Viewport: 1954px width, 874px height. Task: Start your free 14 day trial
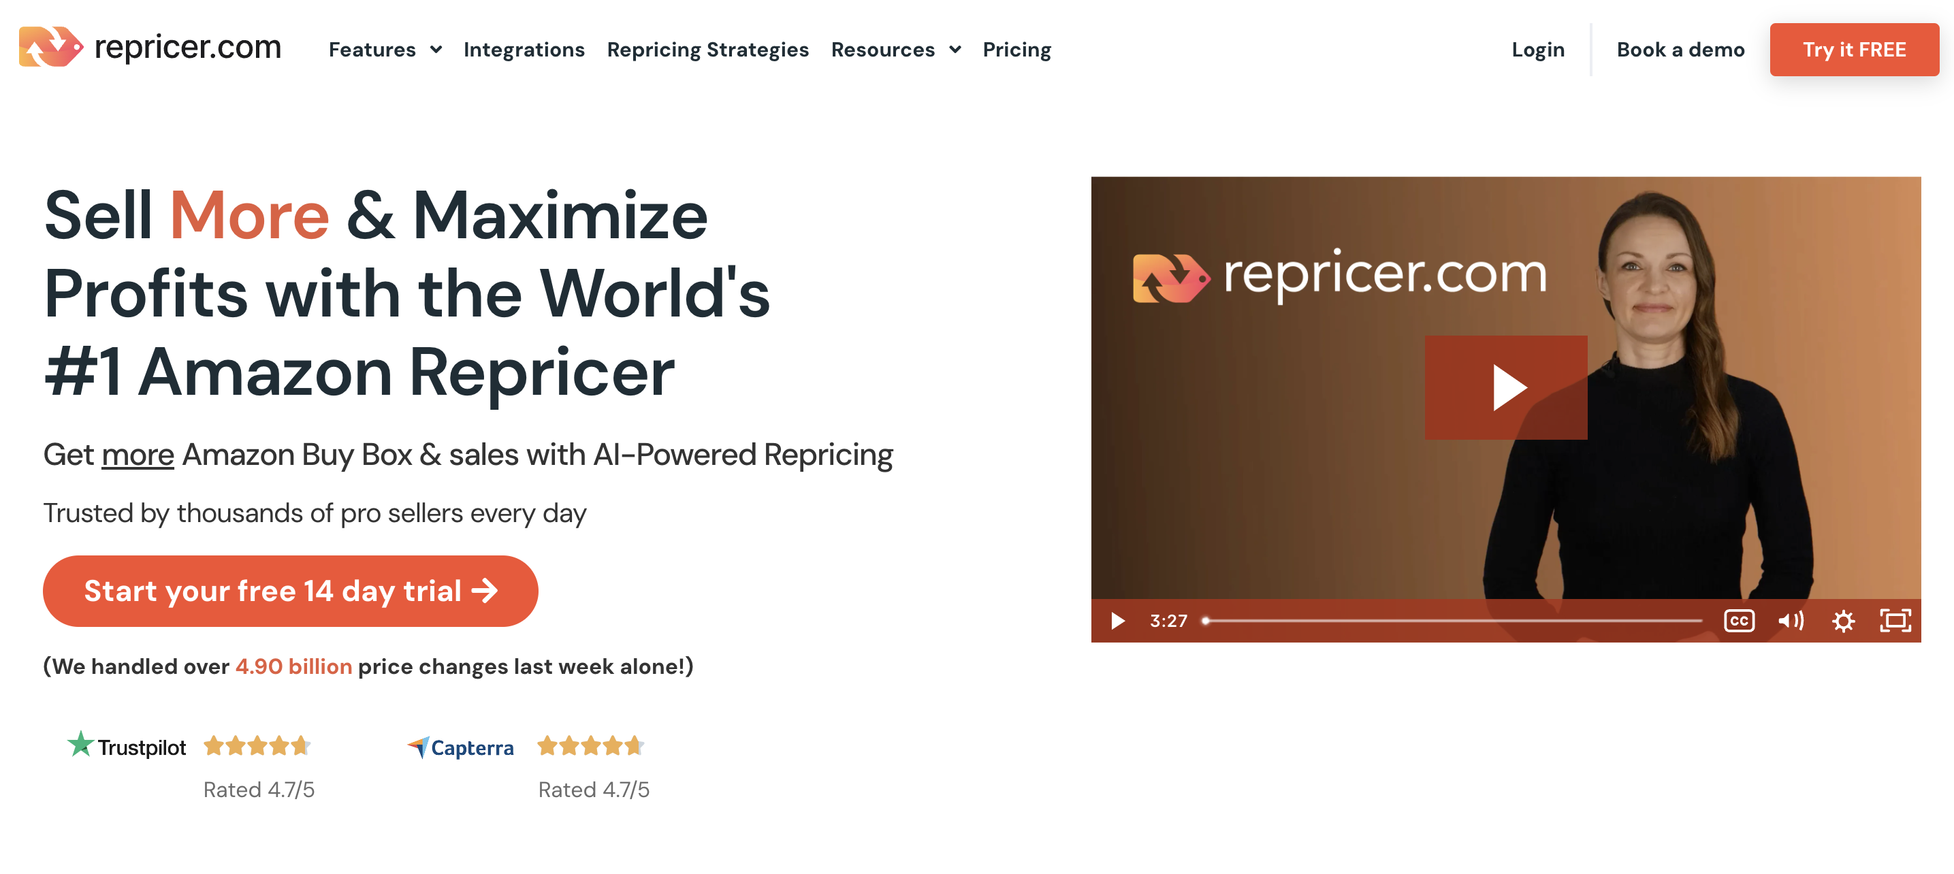(x=290, y=590)
